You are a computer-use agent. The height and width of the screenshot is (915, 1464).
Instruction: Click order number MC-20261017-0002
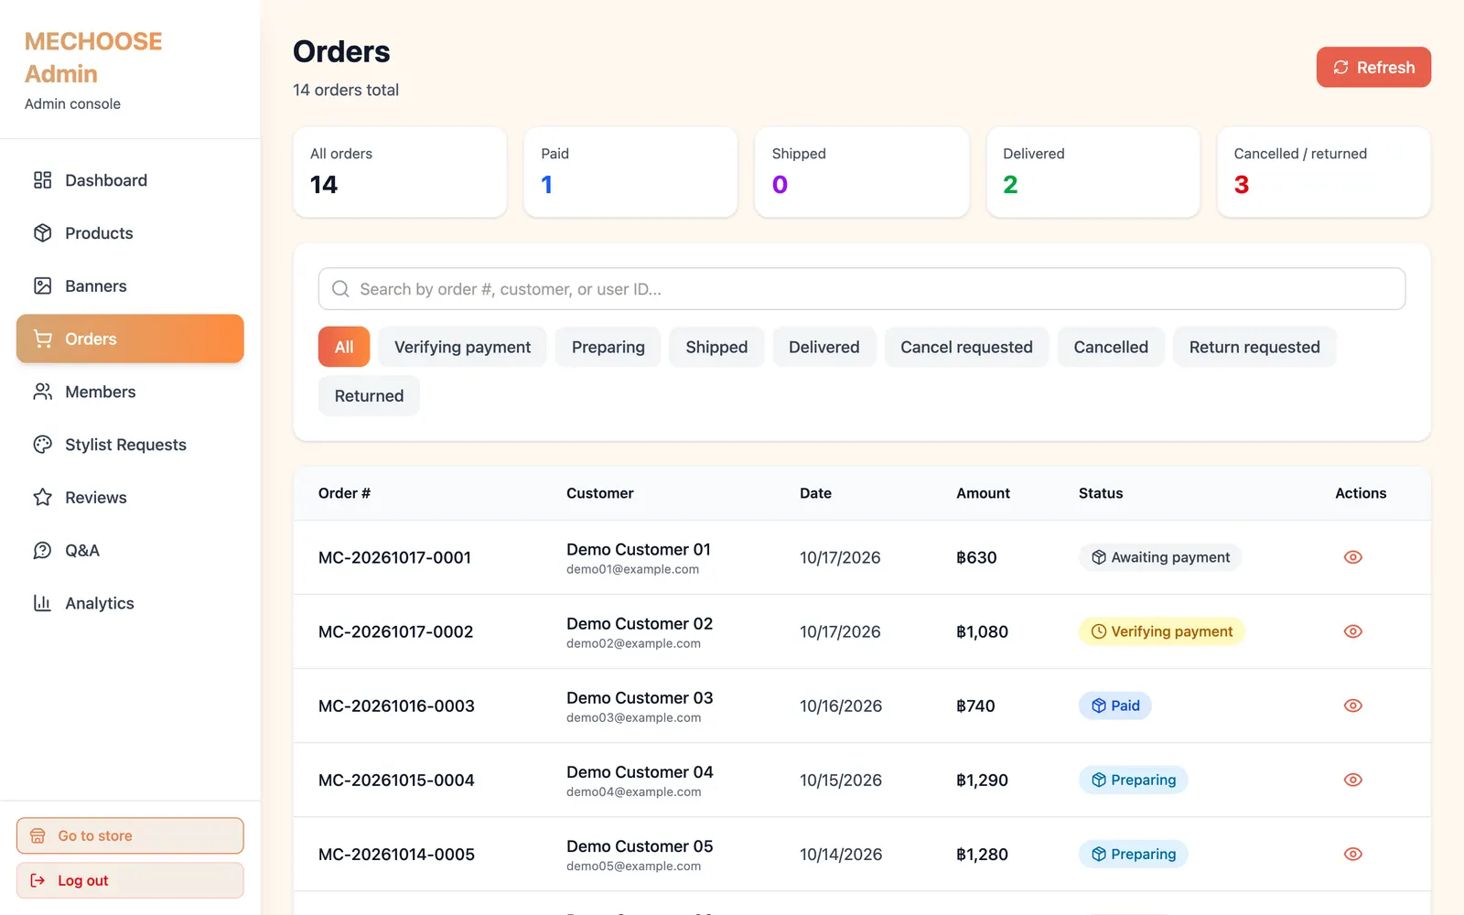[x=395, y=631]
